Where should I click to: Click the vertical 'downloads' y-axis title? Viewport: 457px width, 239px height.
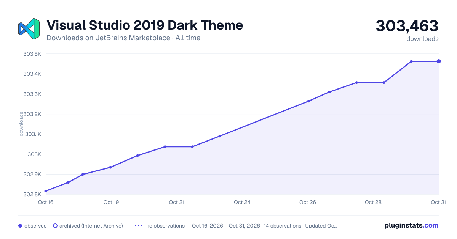click(21, 124)
